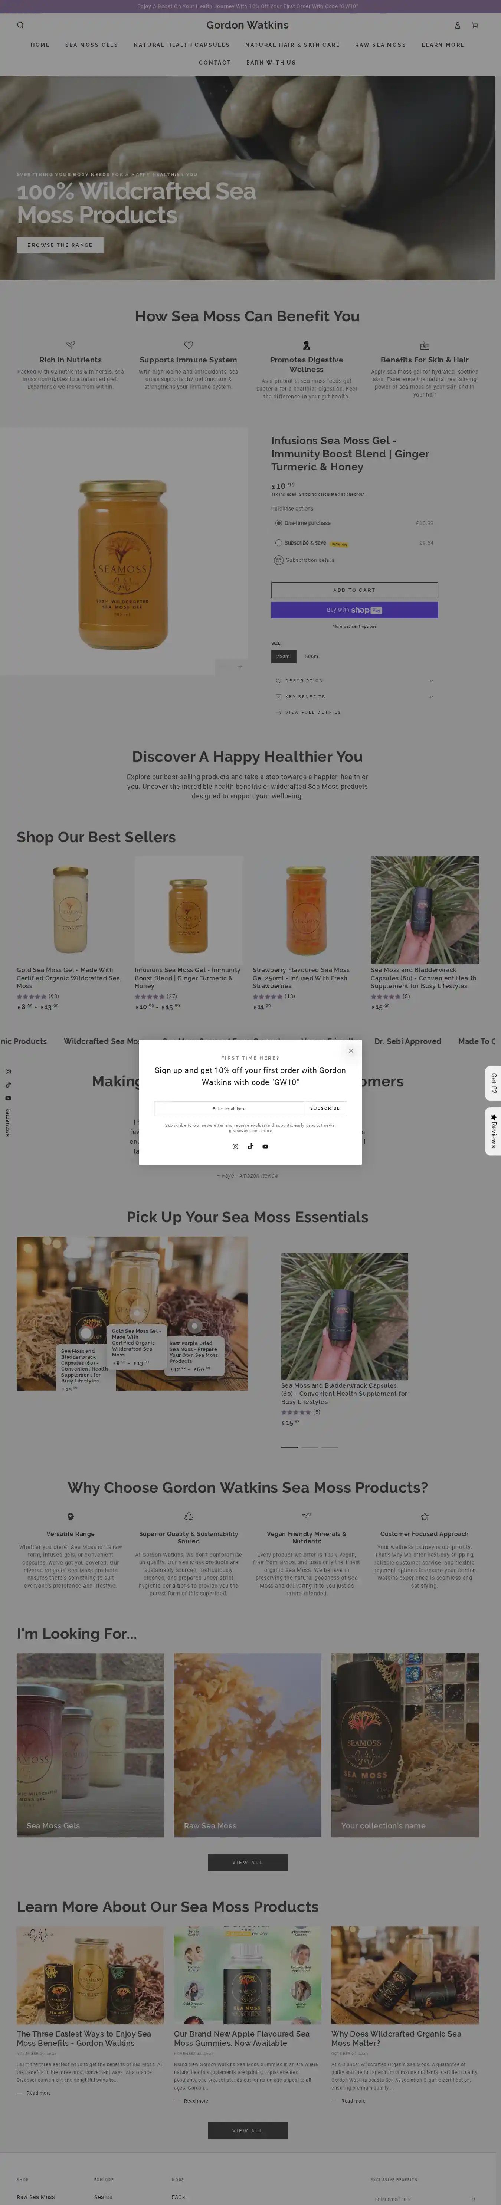Screen dimensions: 501x2205
Task: Open YouTube icon inside the popup
Action: click(265, 1146)
